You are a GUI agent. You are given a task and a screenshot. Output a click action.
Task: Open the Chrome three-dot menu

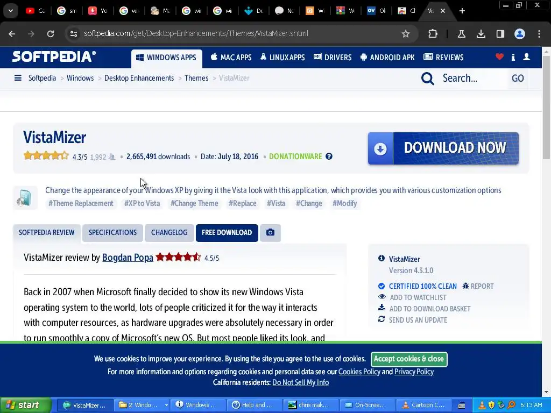point(539,34)
